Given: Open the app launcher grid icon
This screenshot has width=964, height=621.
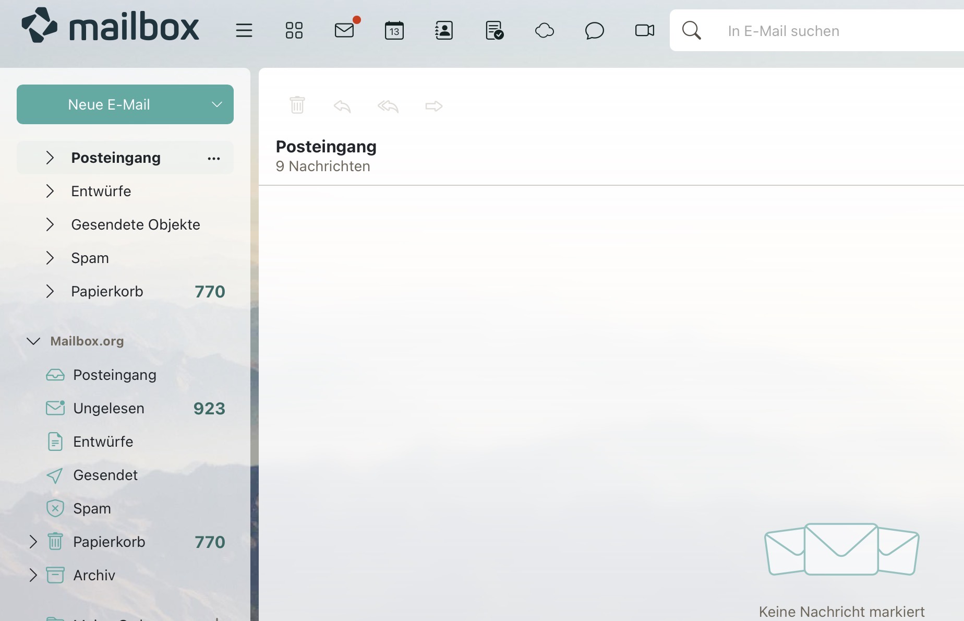Looking at the screenshot, I should pyautogui.click(x=294, y=31).
